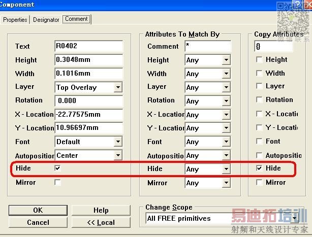Open Y-Location dropdown in Attributes To Match By
312x237 pixels.
click(208, 128)
